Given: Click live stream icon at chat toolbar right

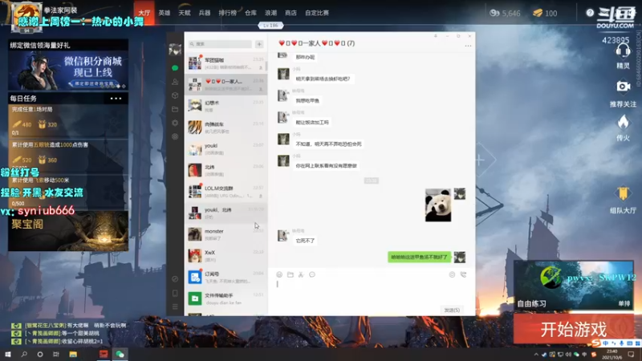Looking at the screenshot, I should pos(452,274).
